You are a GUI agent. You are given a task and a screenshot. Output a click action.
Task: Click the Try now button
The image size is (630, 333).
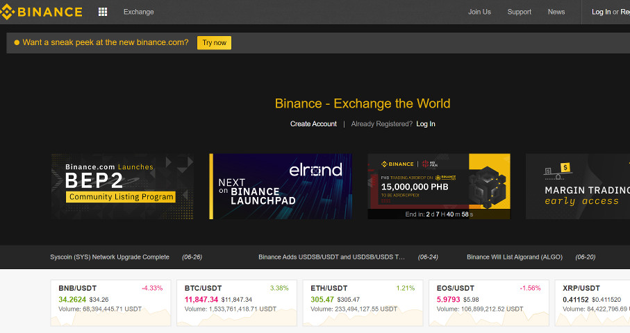pos(214,43)
